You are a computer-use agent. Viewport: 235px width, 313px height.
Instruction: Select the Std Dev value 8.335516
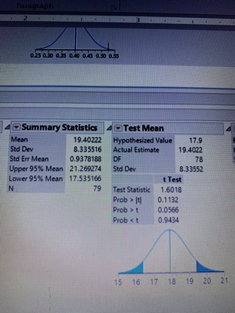pyautogui.click(x=88, y=149)
